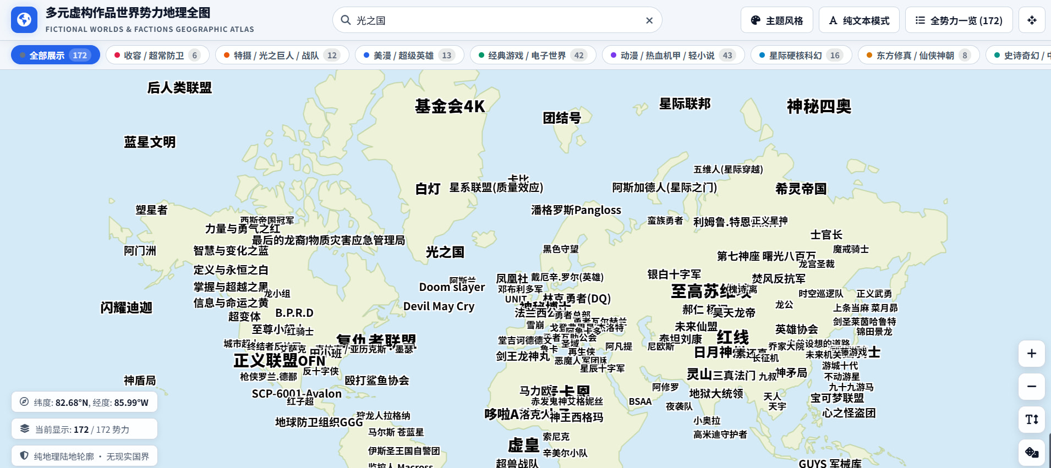Select the 阿门洲 map label
The image size is (1051, 468).
(x=140, y=251)
